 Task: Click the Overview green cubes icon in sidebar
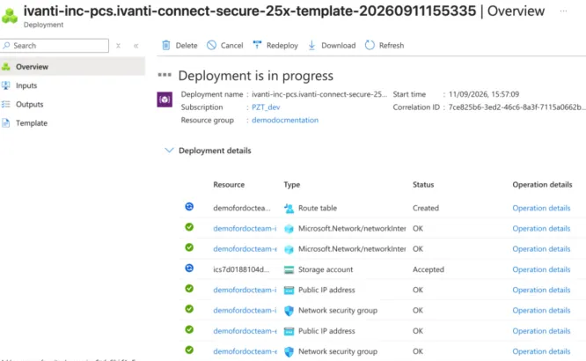(5, 67)
